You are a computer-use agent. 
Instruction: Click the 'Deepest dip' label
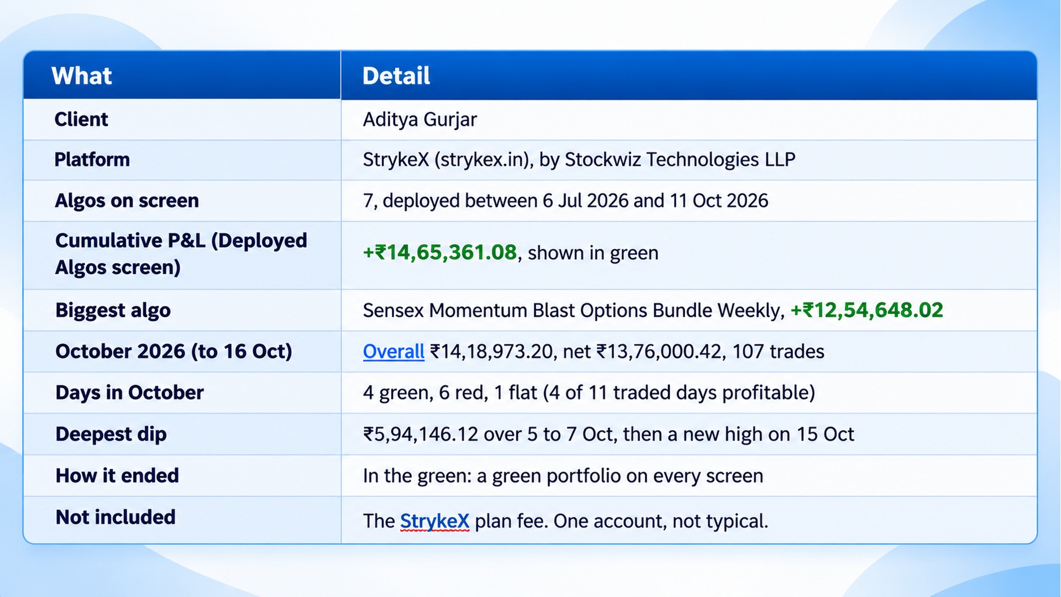pyautogui.click(x=111, y=434)
